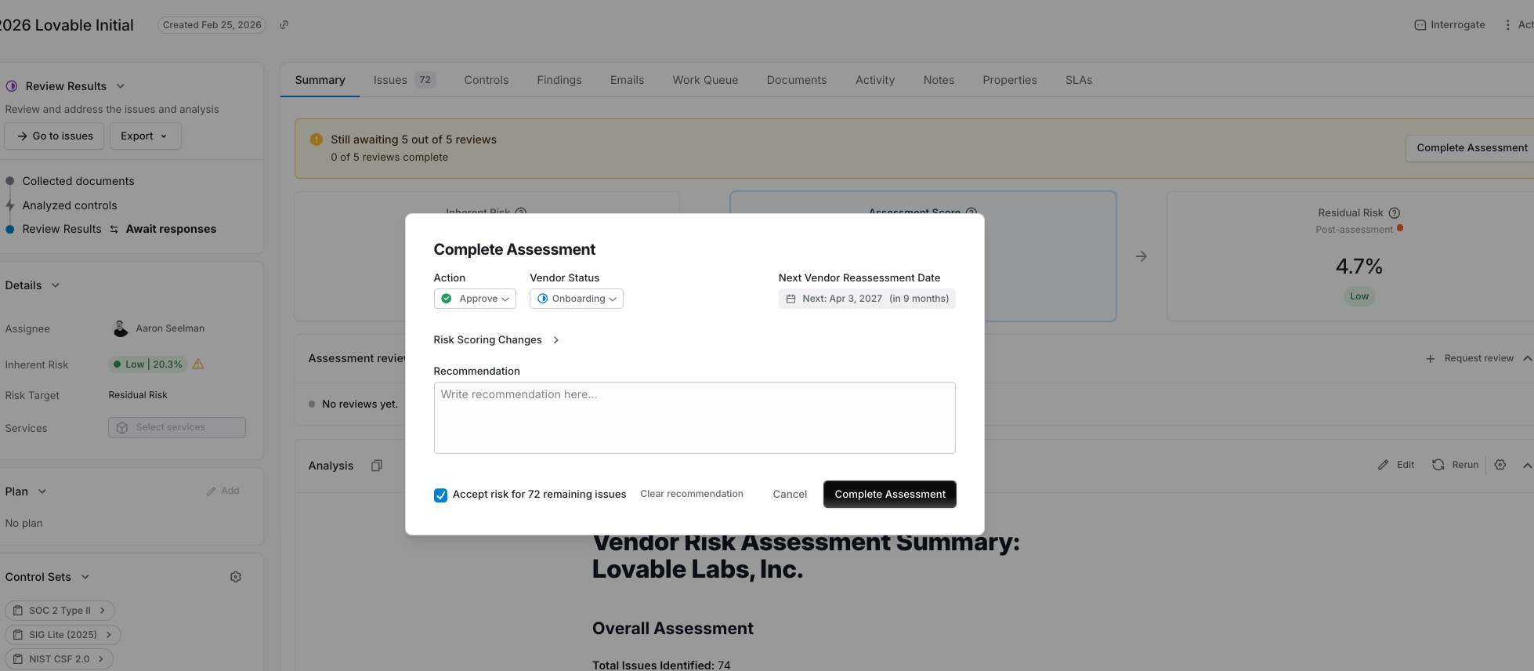This screenshot has width=1534, height=671.
Task: Collapse Assessment reviews section with the caret
Action: pos(1527,358)
